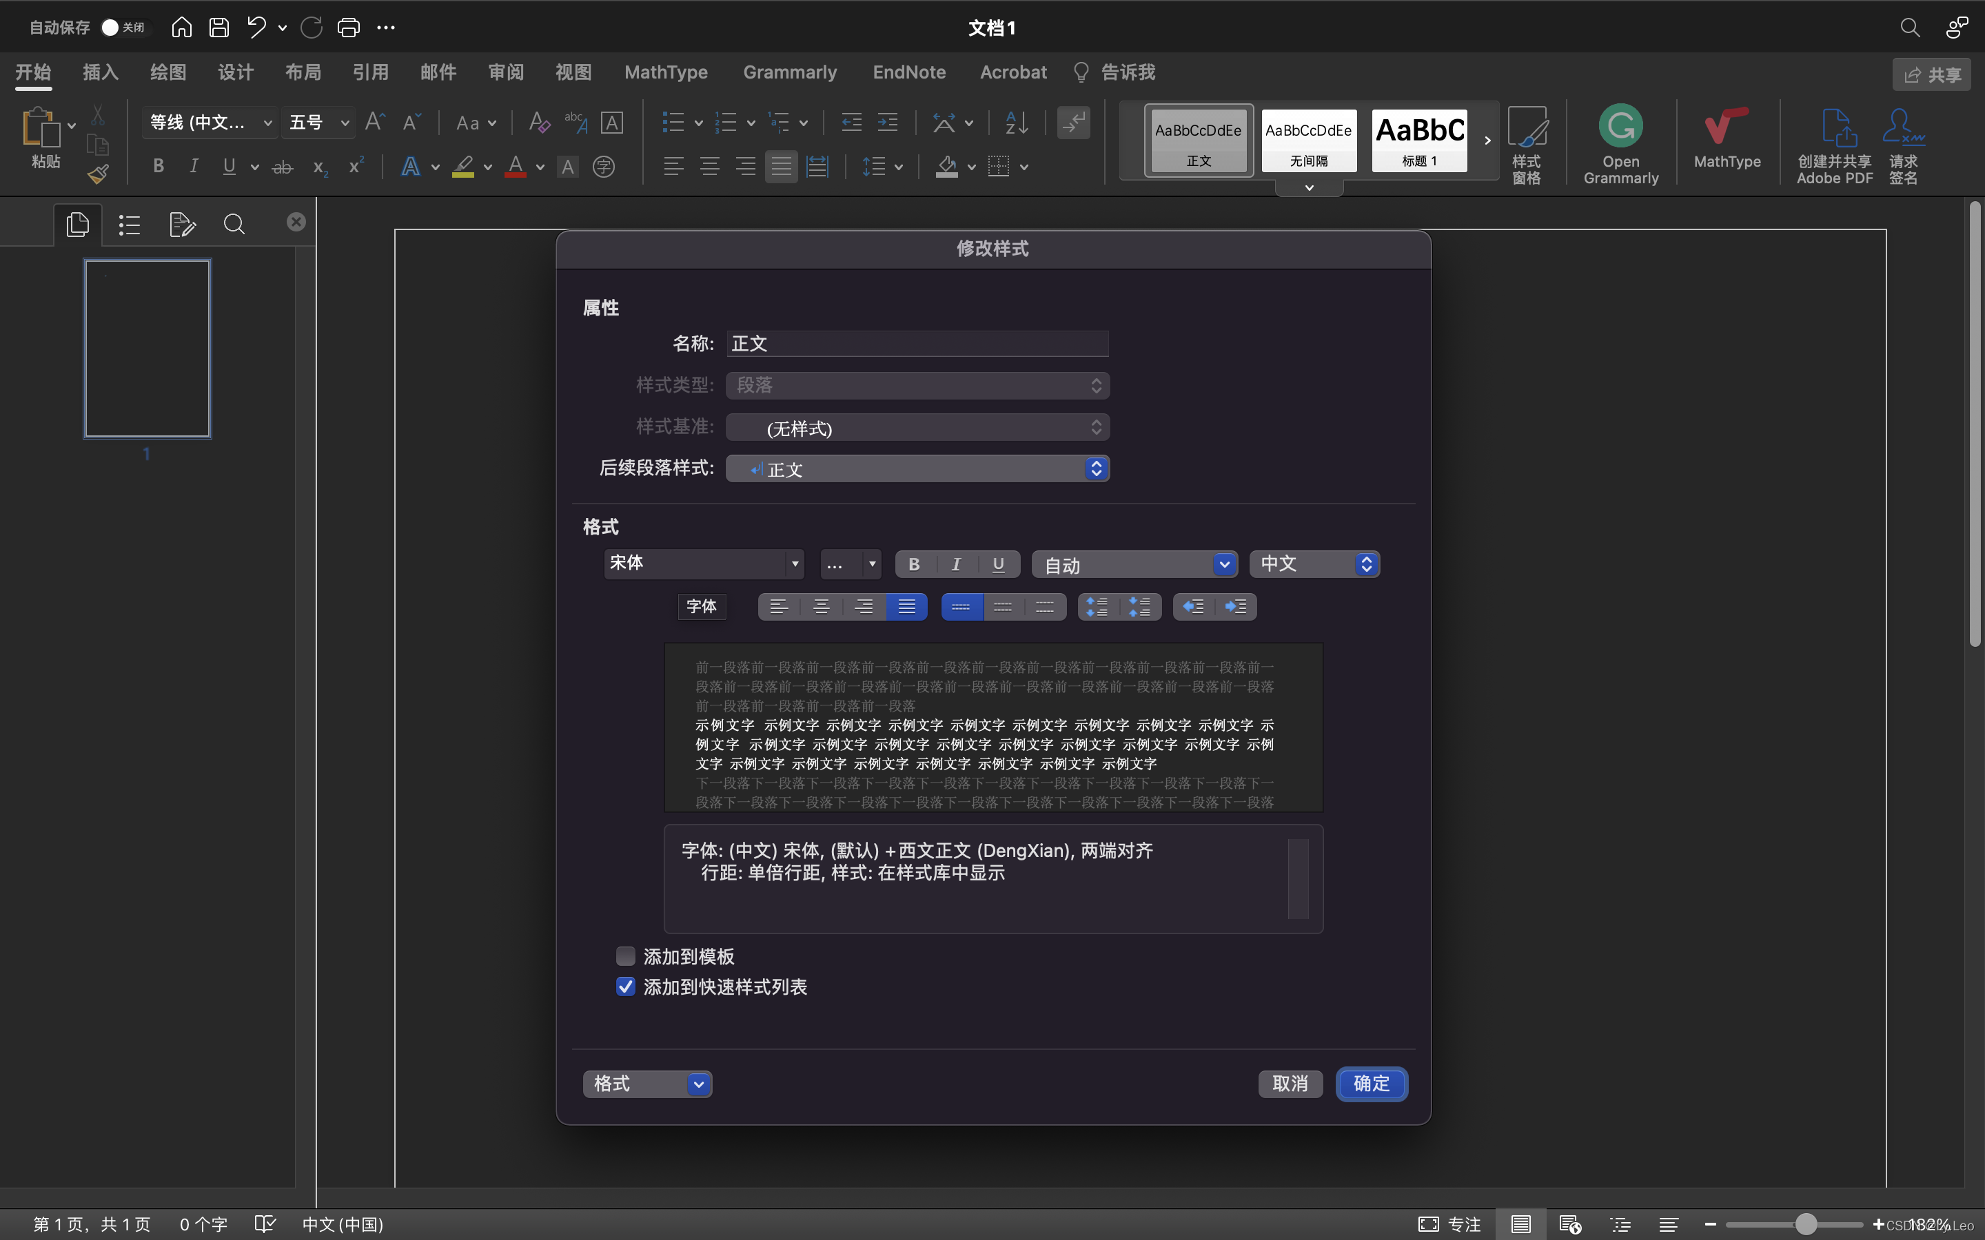The height and width of the screenshot is (1240, 1985).
Task: Click the format painter brush icon
Action: click(x=98, y=174)
